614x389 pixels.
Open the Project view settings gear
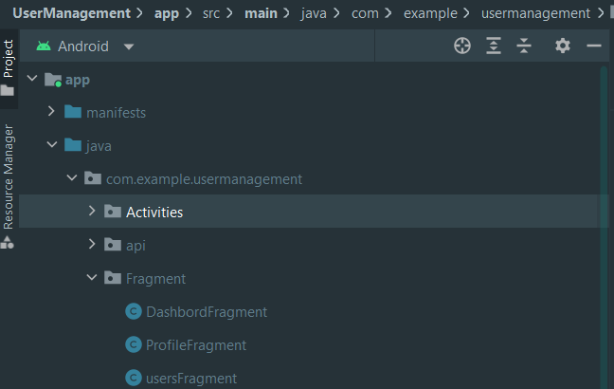563,46
